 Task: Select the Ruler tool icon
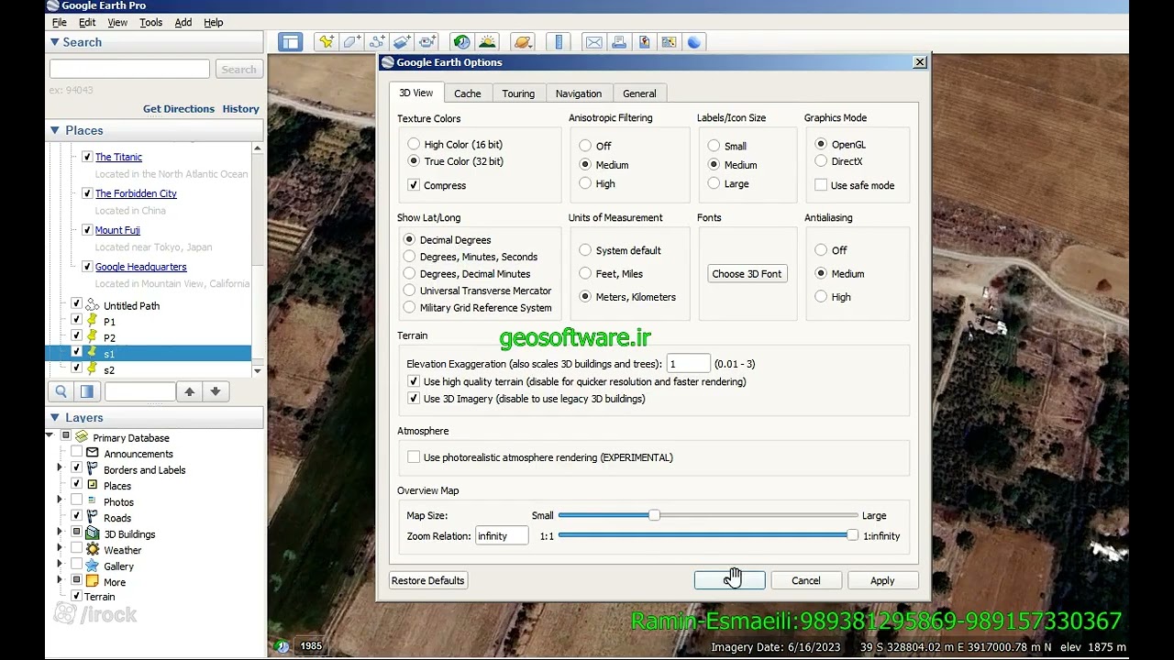coord(559,42)
